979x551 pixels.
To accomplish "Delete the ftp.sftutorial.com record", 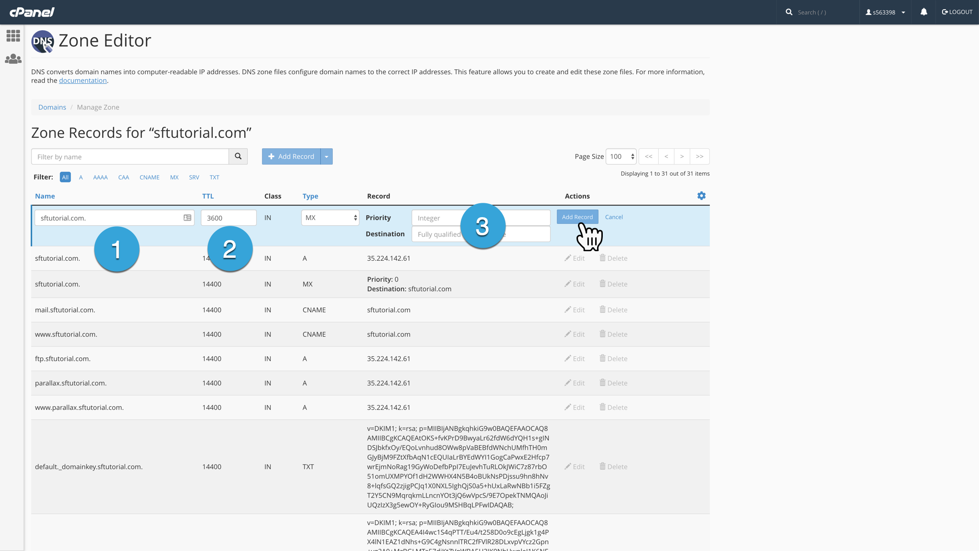I will tap(613, 359).
